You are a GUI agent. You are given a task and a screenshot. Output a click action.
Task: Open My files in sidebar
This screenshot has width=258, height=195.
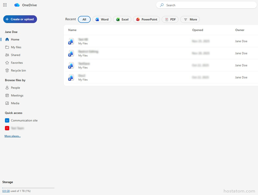[x=16, y=47]
